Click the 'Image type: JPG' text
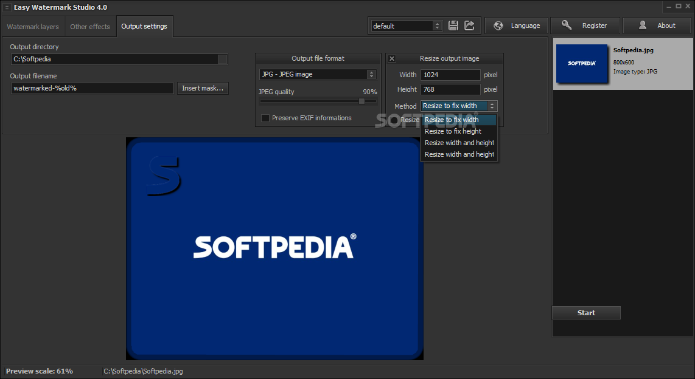Image resolution: width=695 pixels, height=379 pixels. 635,71
